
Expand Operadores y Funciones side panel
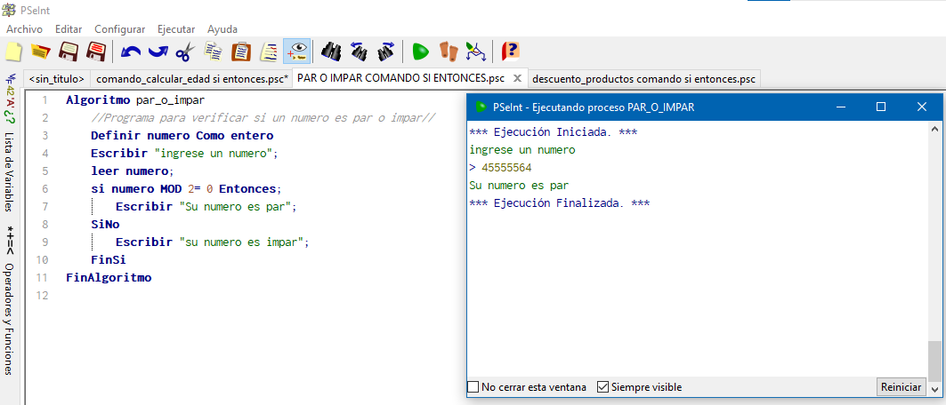pyautogui.click(x=10, y=319)
